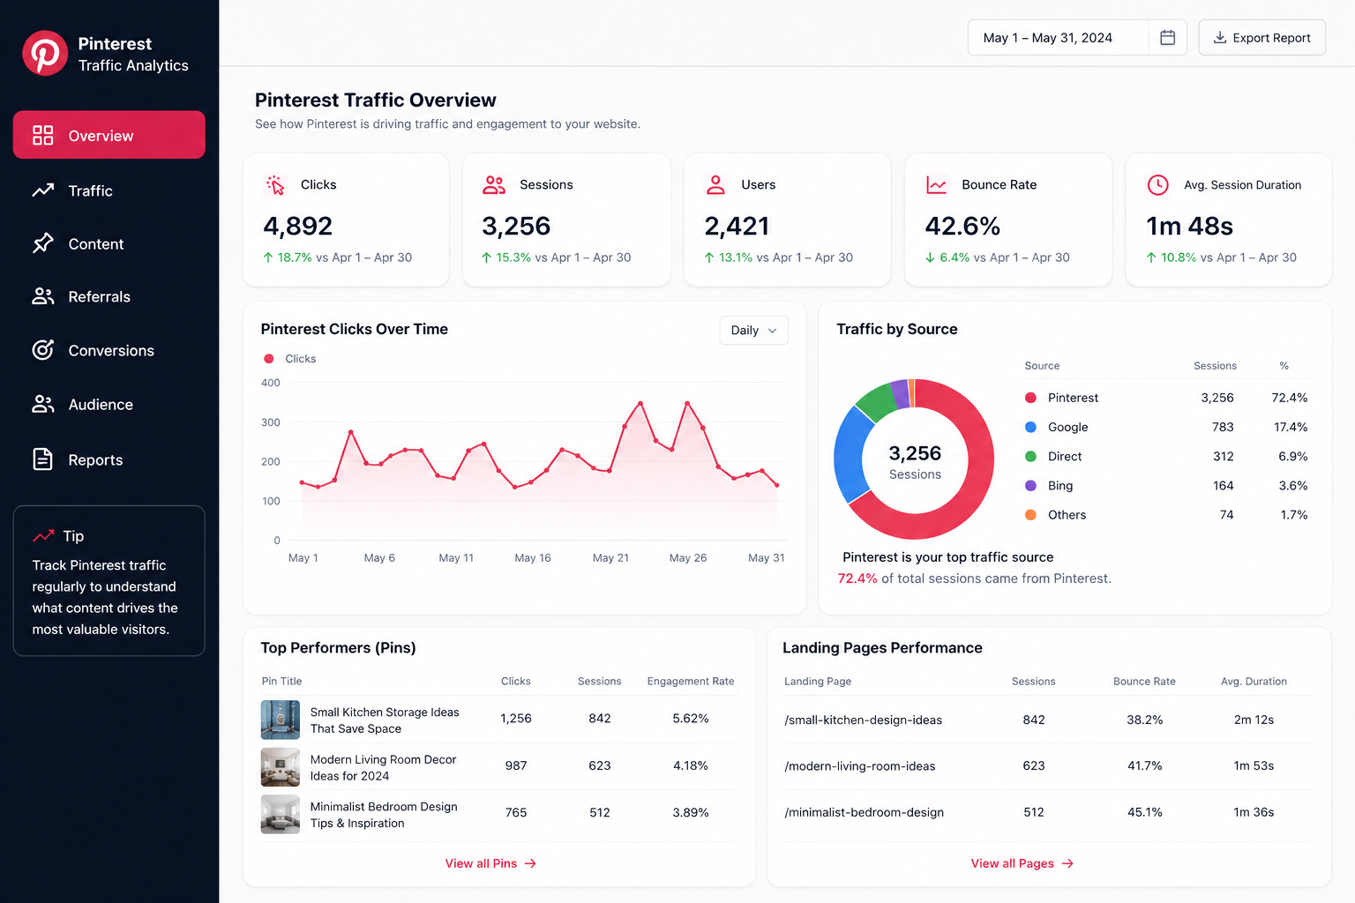Click the purple Bing legend color dot

[x=1030, y=486]
